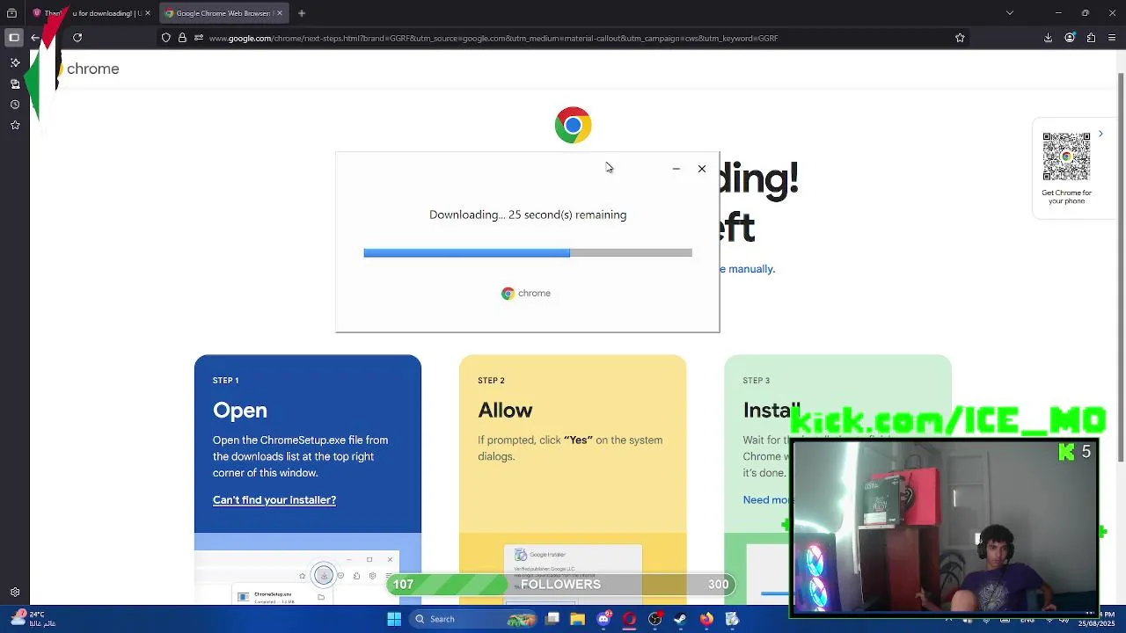This screenshot has height=633, width=1126.
Task: Click the Chrome installer download progress bar
Action: coord(528,253)
